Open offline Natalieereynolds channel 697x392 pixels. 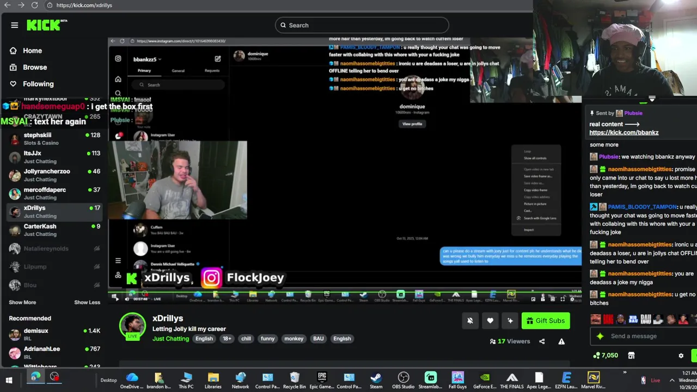[x=54, y=248]
